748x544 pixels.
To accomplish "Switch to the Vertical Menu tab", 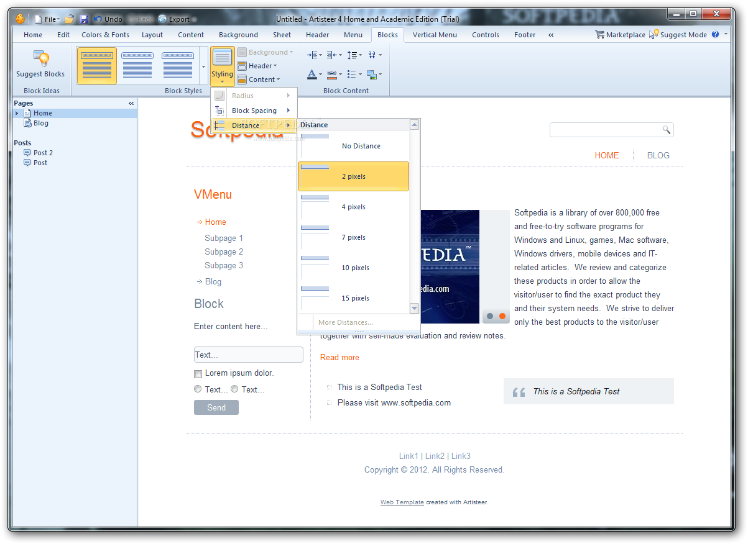I will point(435,35).
